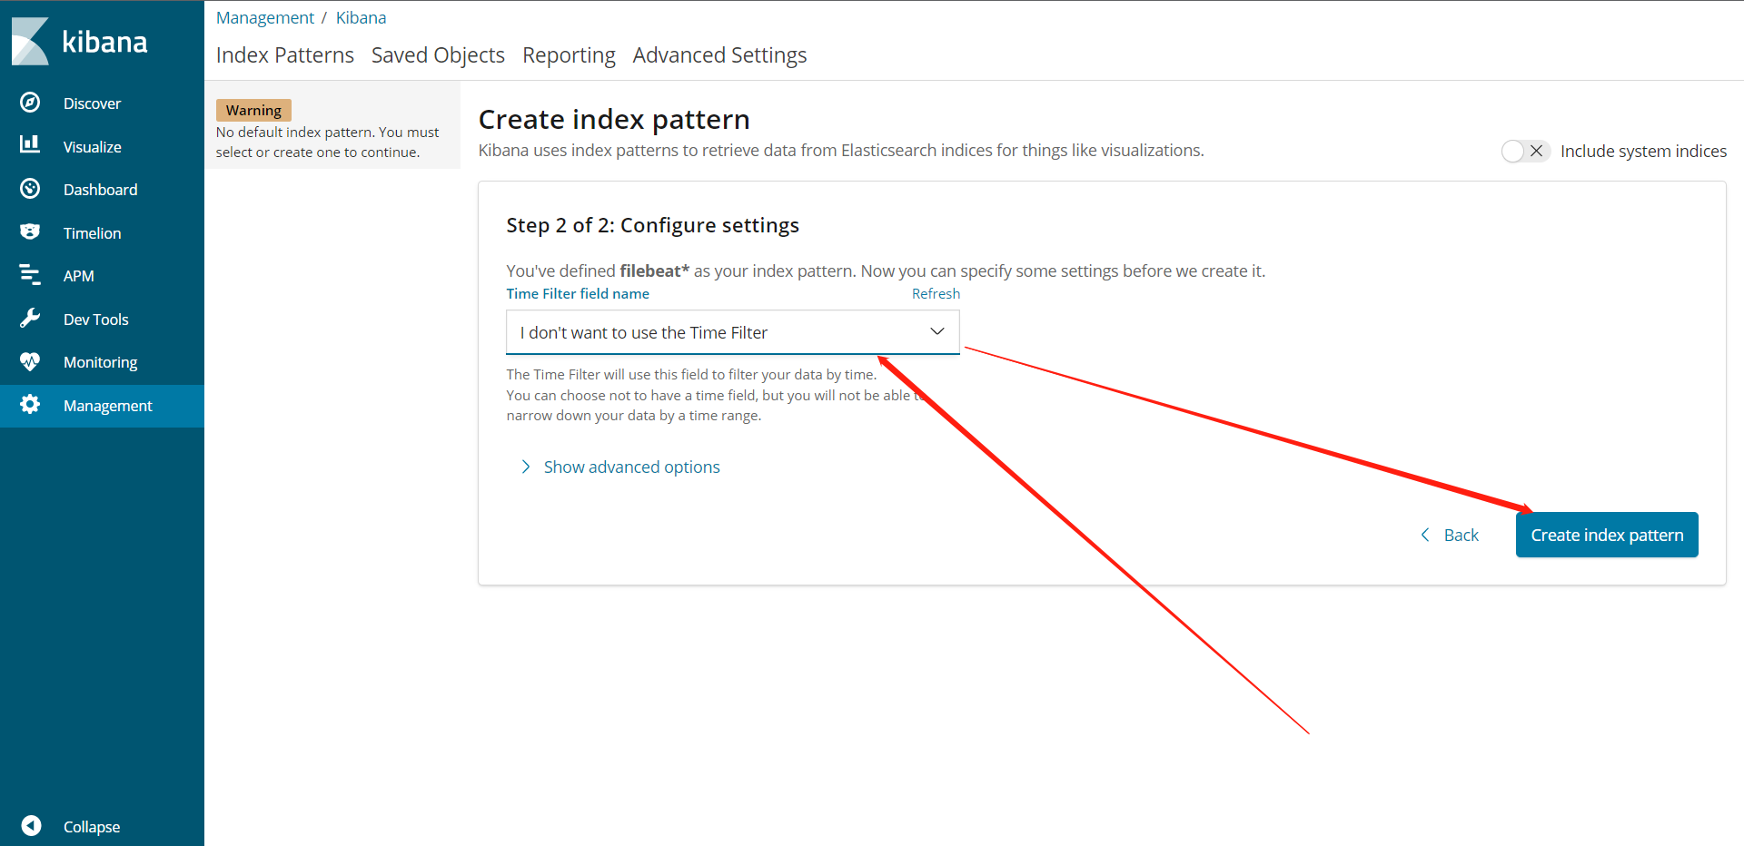
Task: Click Show advanced options link text
Action: point(631,467)
